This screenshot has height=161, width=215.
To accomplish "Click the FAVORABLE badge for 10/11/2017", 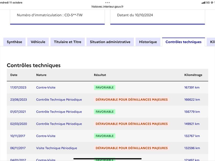I will pos(105,136).
